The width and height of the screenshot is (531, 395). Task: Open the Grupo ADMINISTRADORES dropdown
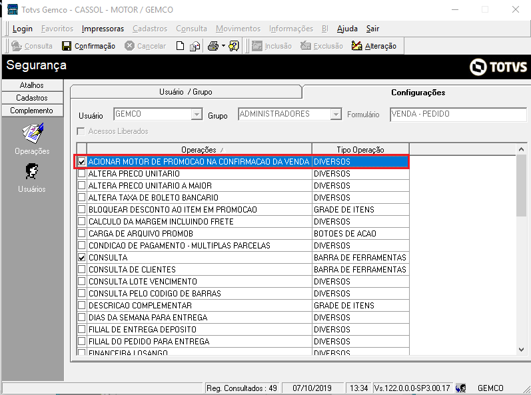pyautogui.click(x=336, y=115)
